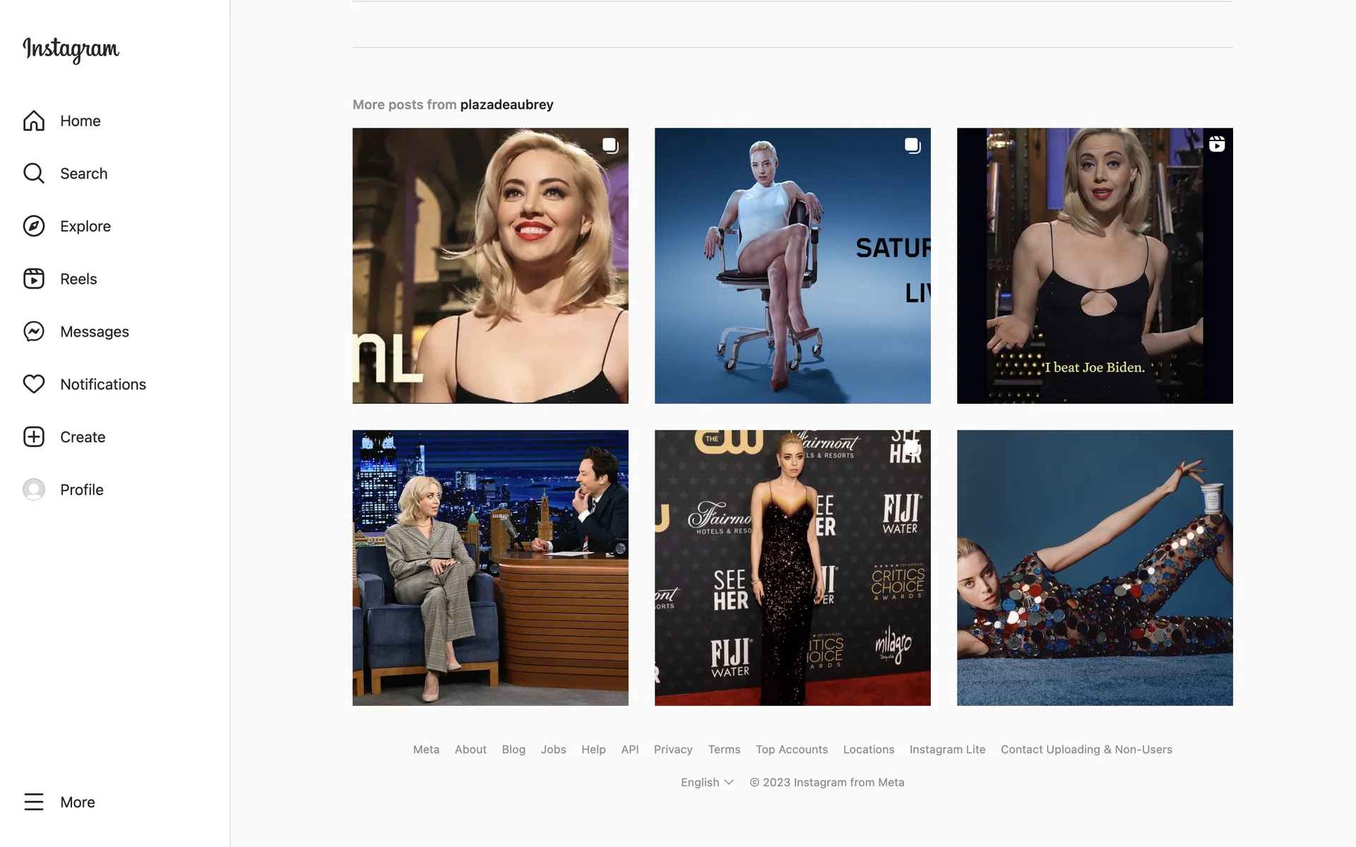Open the Profile avatar icon
This screenshot has height=847, width=1356.
34,489
